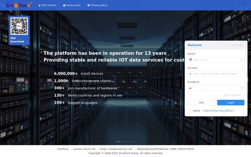251x157 pixels.
Task: Focus the Account input field
Action: click(x=216, y=74)
